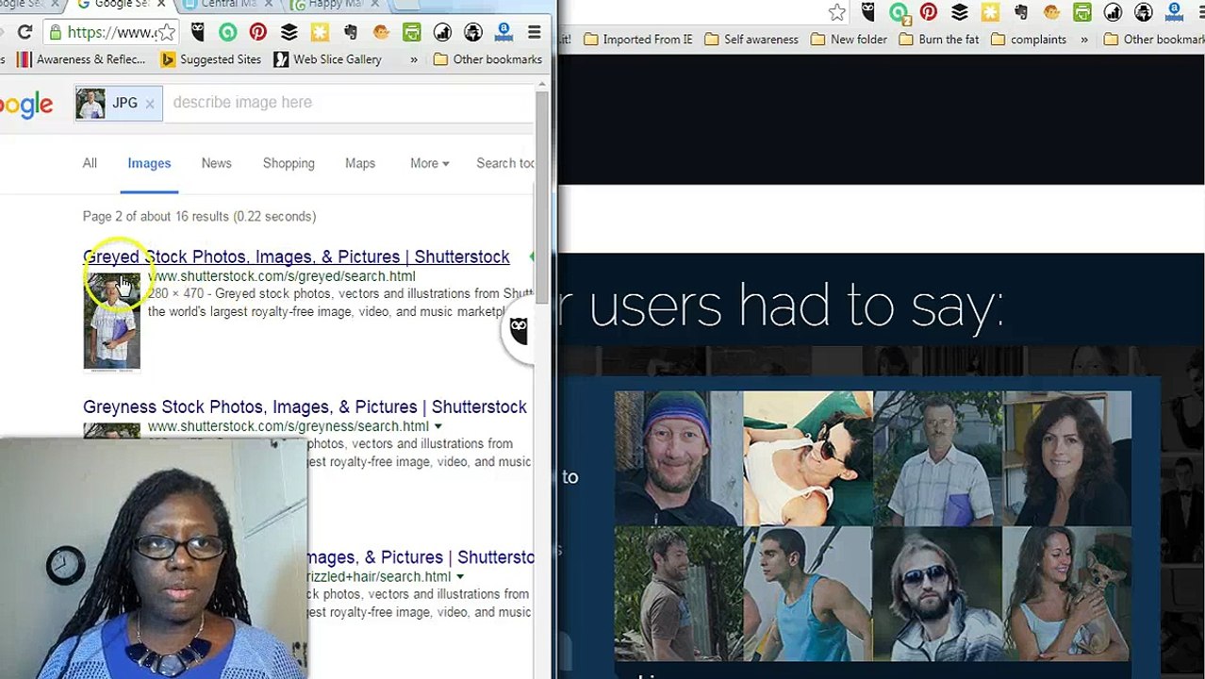Image resolution: width=1205 pixels, height=679 pixels.
Task: Bookmark the page with right browser star icon
Action: tap(836, 12)
